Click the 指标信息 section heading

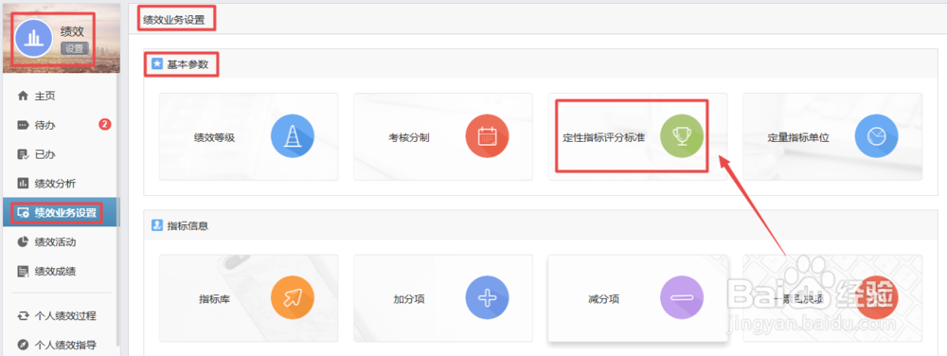pyautogui.click(x=188, y=226)
